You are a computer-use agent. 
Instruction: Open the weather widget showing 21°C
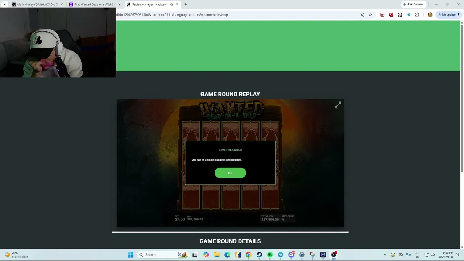coord(16,255)
